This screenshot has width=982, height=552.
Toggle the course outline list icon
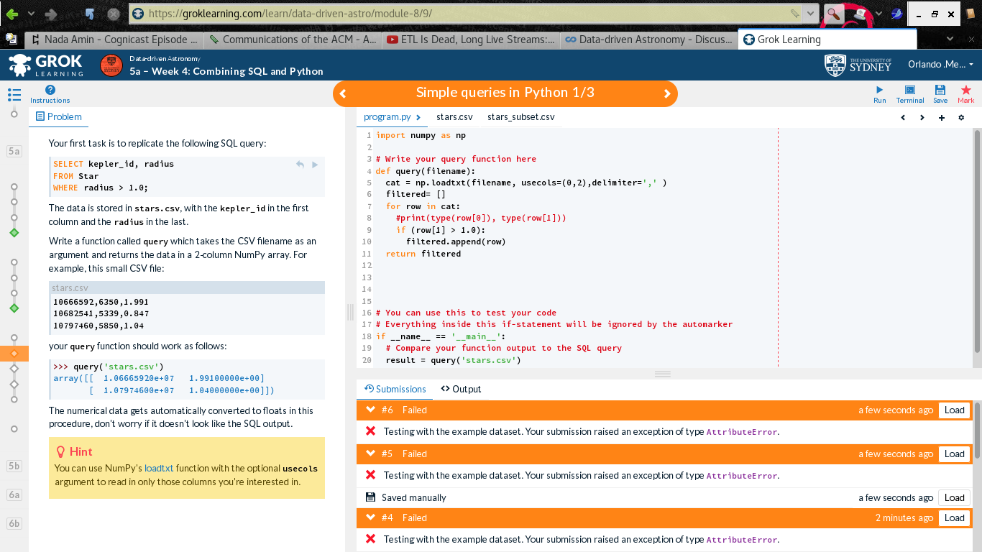[14, 94]
